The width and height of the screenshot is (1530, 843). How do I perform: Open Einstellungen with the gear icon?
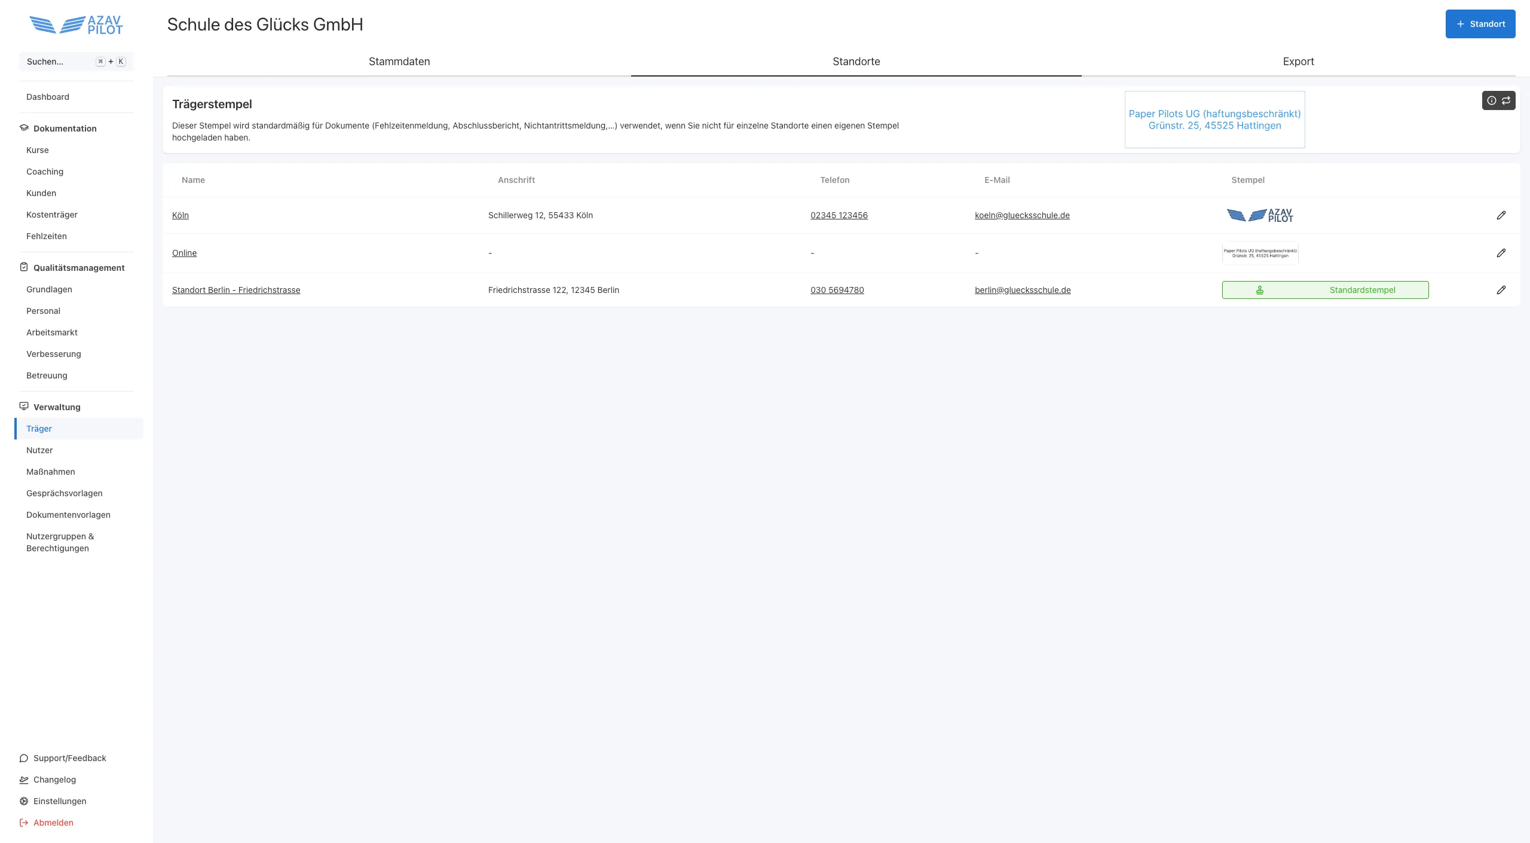point(24,801)
